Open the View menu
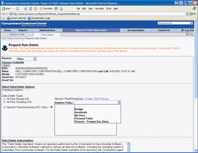The height and width of the screenshot is (153, 198). [x=90, y=9]
